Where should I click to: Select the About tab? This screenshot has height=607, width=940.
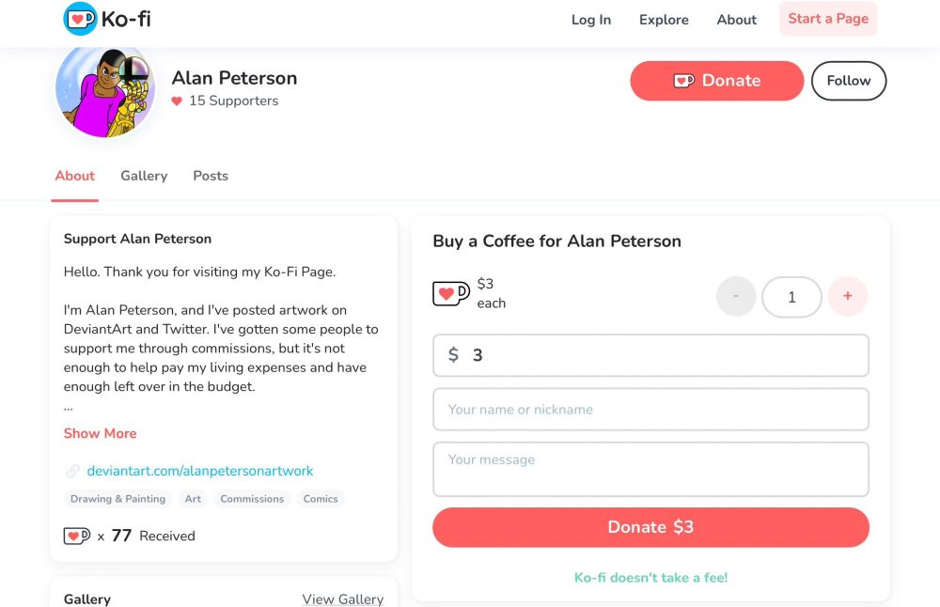[75, 176]
